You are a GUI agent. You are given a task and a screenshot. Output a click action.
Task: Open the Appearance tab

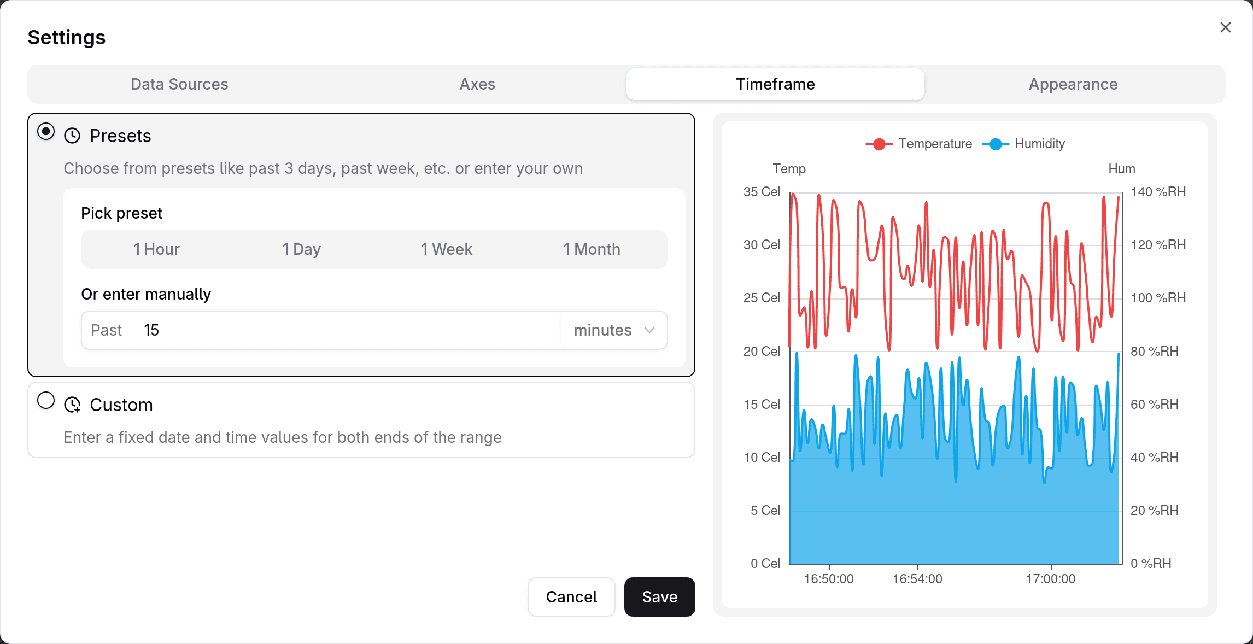coord(1073,84)
